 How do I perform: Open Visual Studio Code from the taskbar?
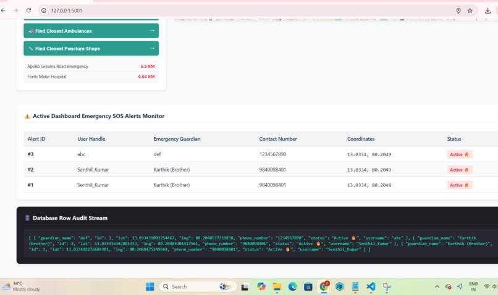(371, 287)
